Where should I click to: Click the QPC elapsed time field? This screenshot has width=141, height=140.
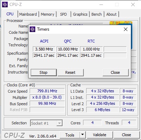68,55
